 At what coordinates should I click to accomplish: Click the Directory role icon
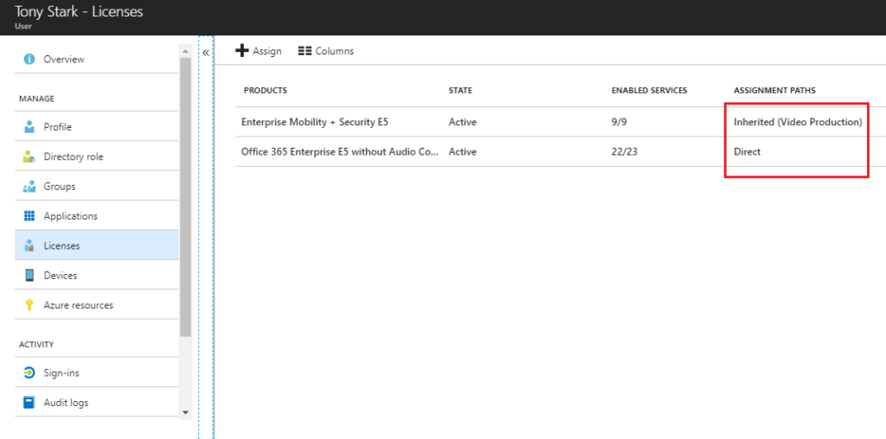pyautogui.click(x=29, y=157)
